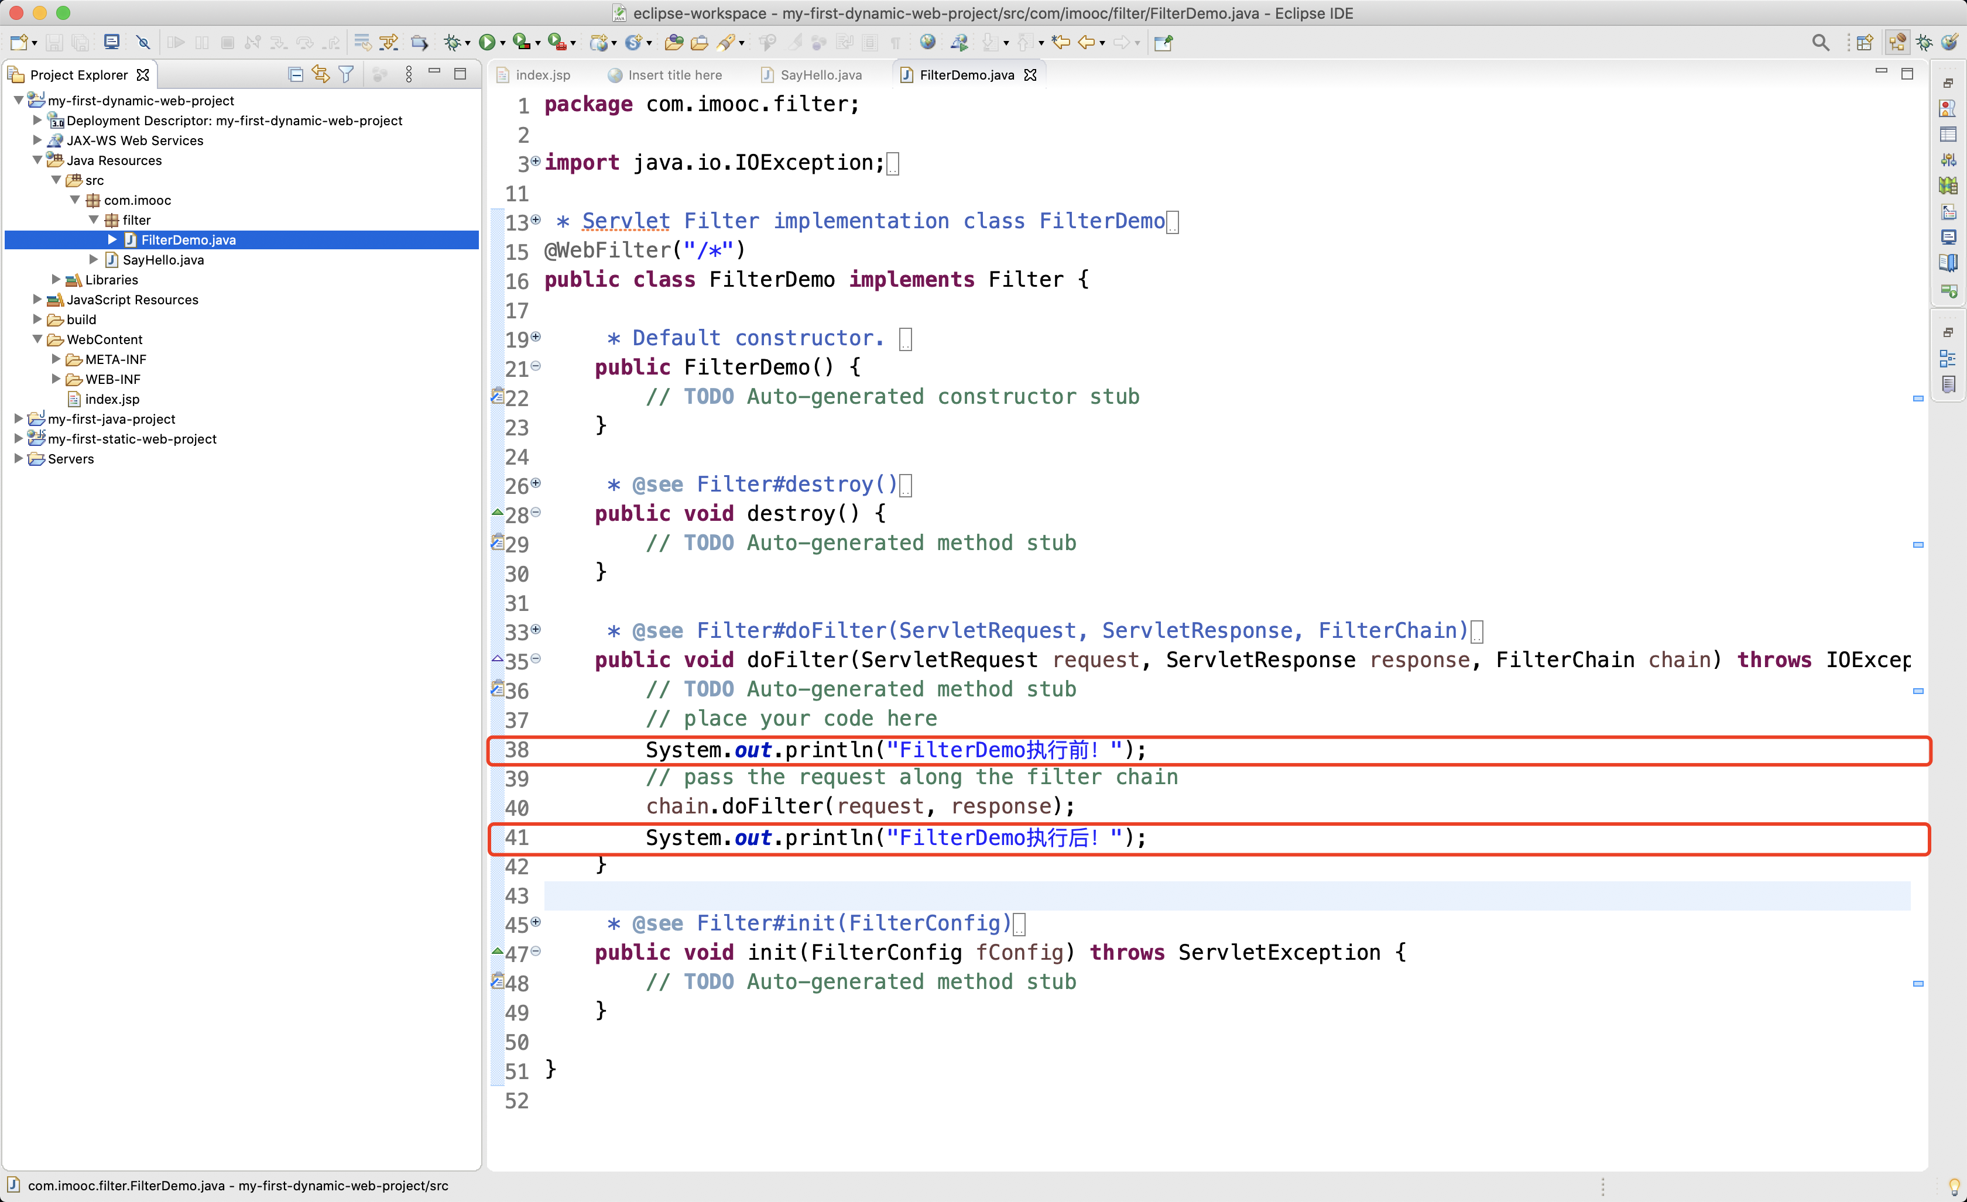Collapse the init method fold at line 47
The width and height of the screenshot is (1967, 1202).
536,950
